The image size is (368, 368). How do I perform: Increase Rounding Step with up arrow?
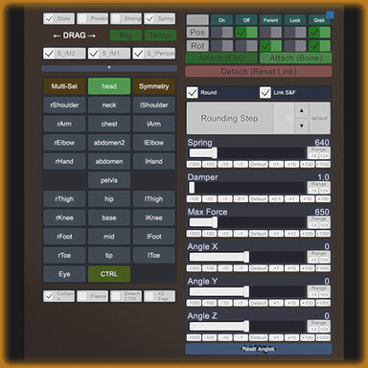(x=301, y=111)
